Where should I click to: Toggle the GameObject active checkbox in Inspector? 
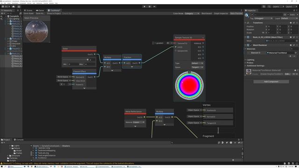tap(252, 14)
